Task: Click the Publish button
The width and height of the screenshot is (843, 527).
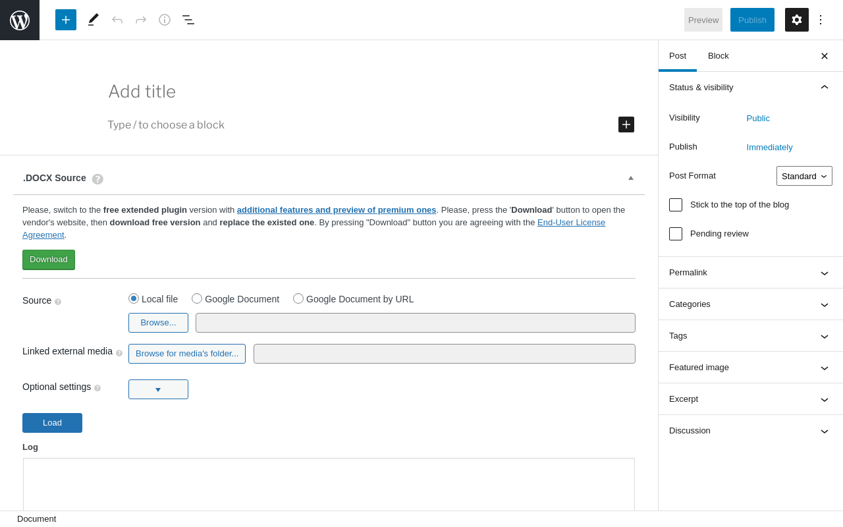Action: [x=752, y=20]
